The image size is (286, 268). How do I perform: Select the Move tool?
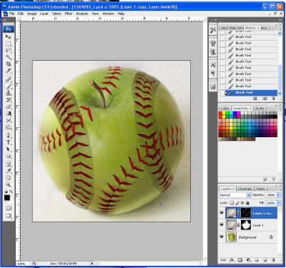(9, 37)
